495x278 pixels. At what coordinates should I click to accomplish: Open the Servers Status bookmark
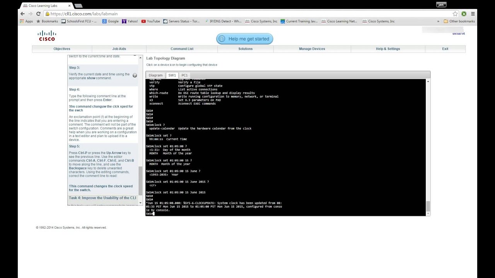pyautogui.click(x=182, y=21)
